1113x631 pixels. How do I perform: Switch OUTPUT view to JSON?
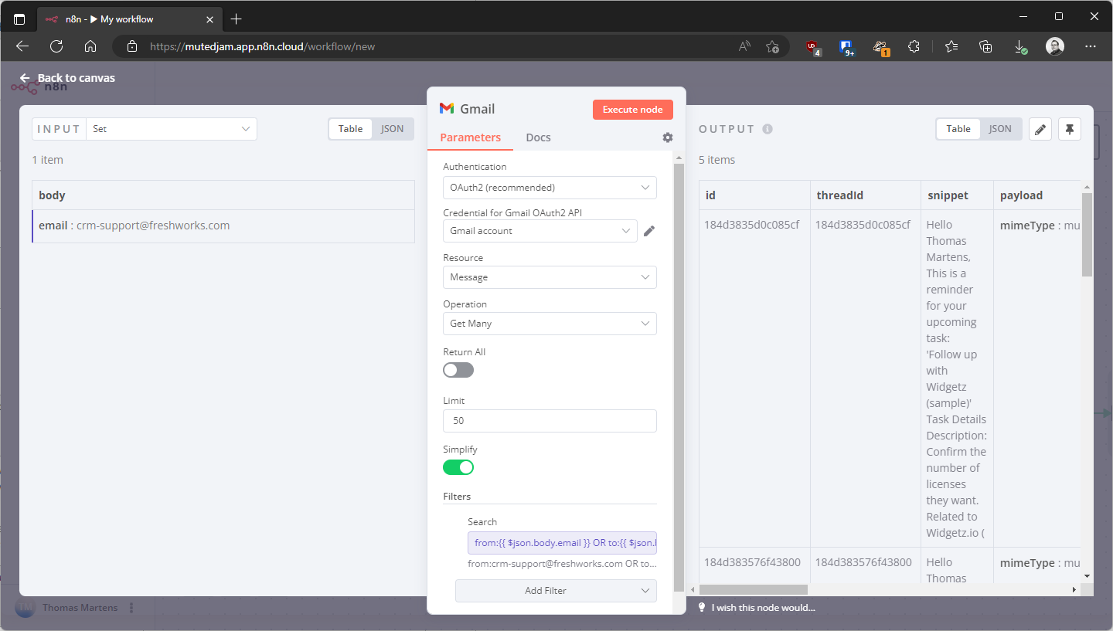[x=1000, y=129]
